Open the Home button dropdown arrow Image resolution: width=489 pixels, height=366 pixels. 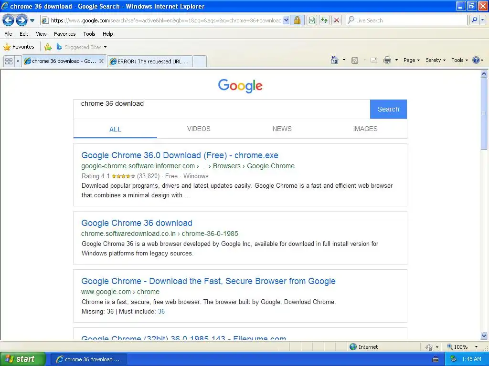pos(344,60)
